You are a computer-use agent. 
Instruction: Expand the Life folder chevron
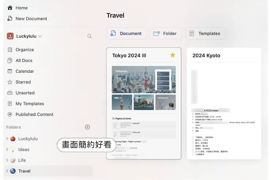click(x=7, y=160)
